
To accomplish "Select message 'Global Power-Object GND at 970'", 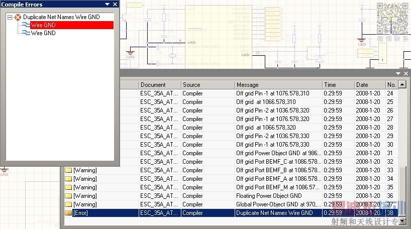I will pos(278,204).
